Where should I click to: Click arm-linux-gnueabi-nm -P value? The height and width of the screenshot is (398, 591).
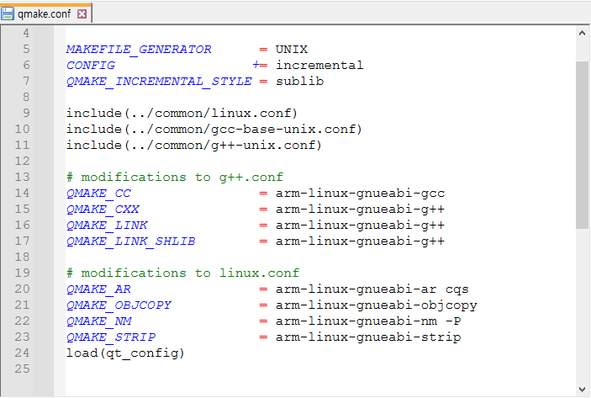pyautogui.click(x=368, y=321)
